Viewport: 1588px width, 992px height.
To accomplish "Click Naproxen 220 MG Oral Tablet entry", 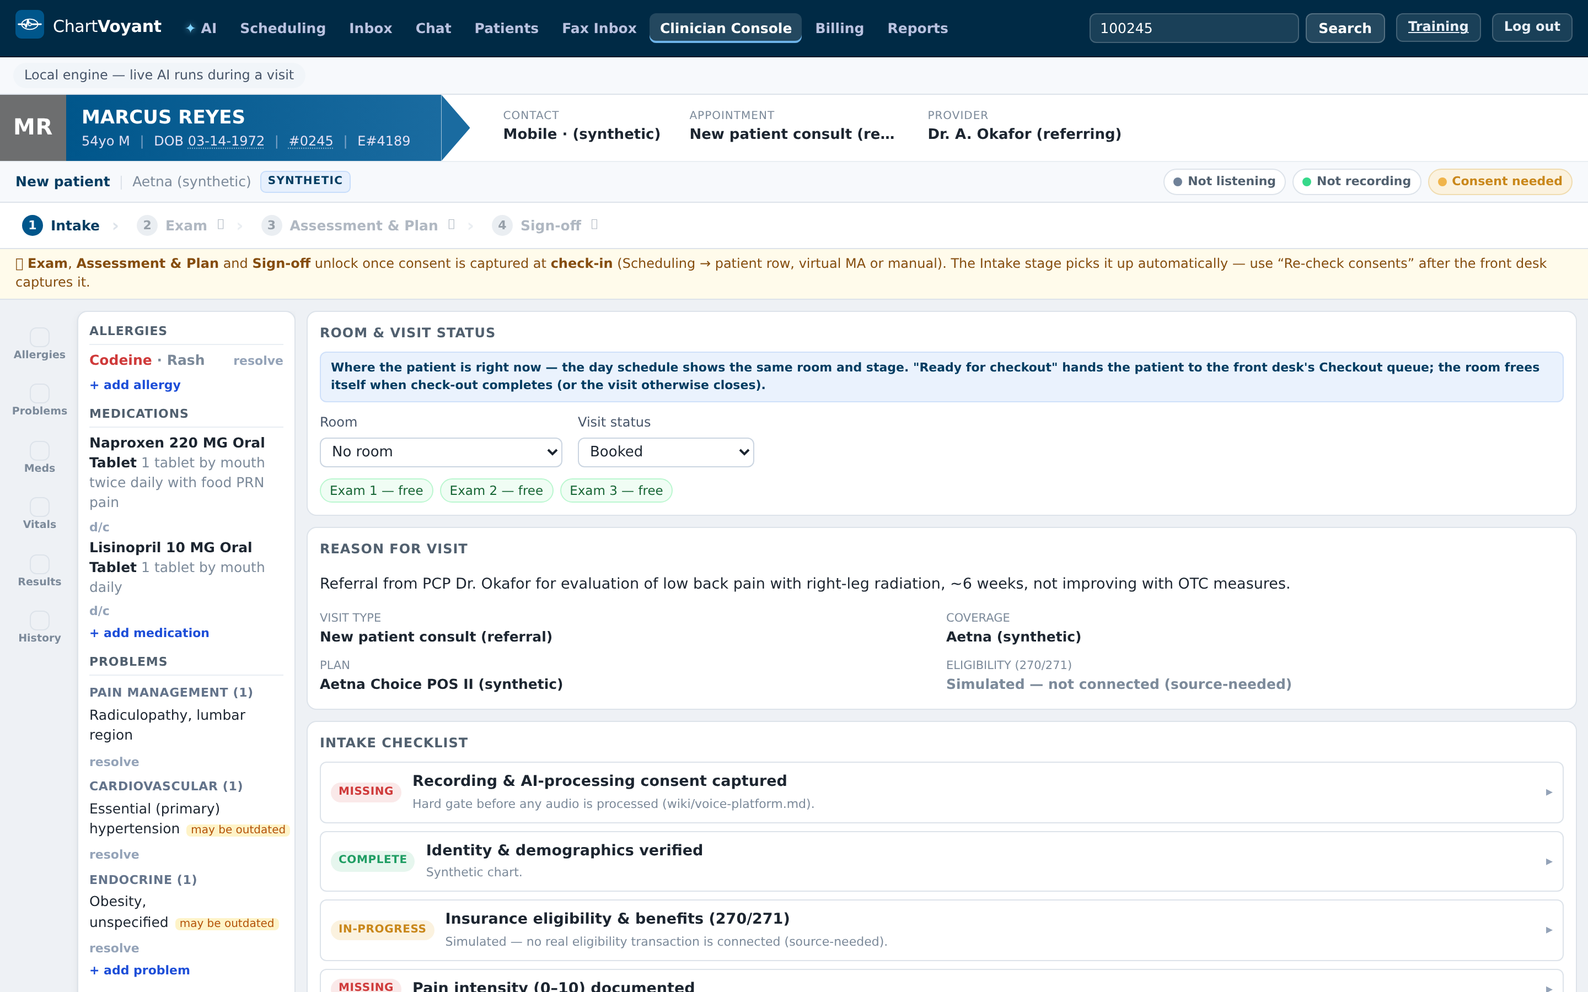I will point(177,472).
